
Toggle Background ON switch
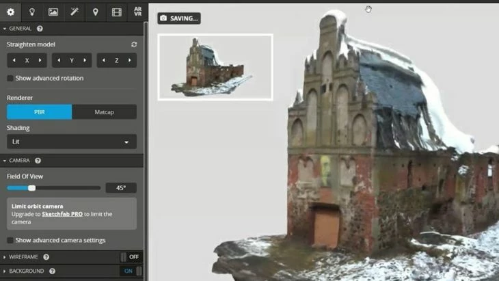[131, 271]
